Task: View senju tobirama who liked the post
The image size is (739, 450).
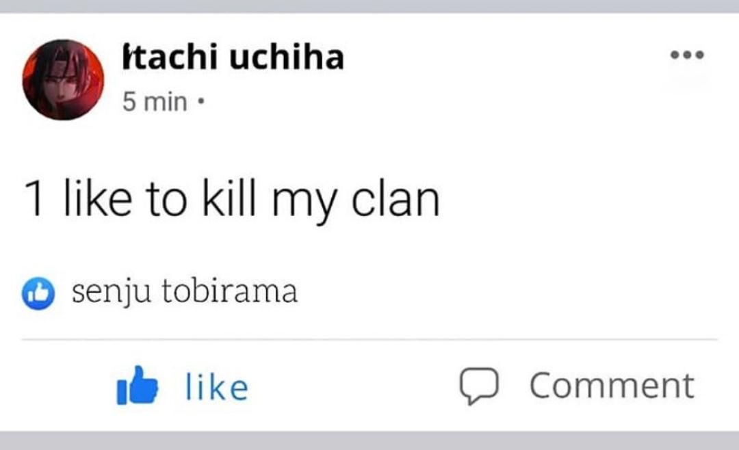Action: (x=185, y=292)
